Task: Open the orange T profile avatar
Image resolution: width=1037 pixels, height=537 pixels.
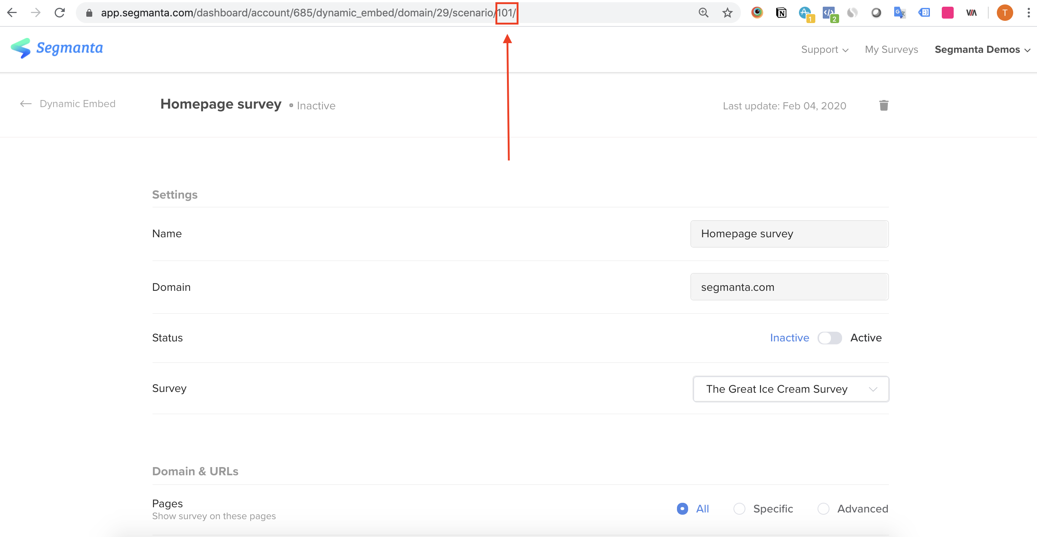Action: tap(1005, 13)
